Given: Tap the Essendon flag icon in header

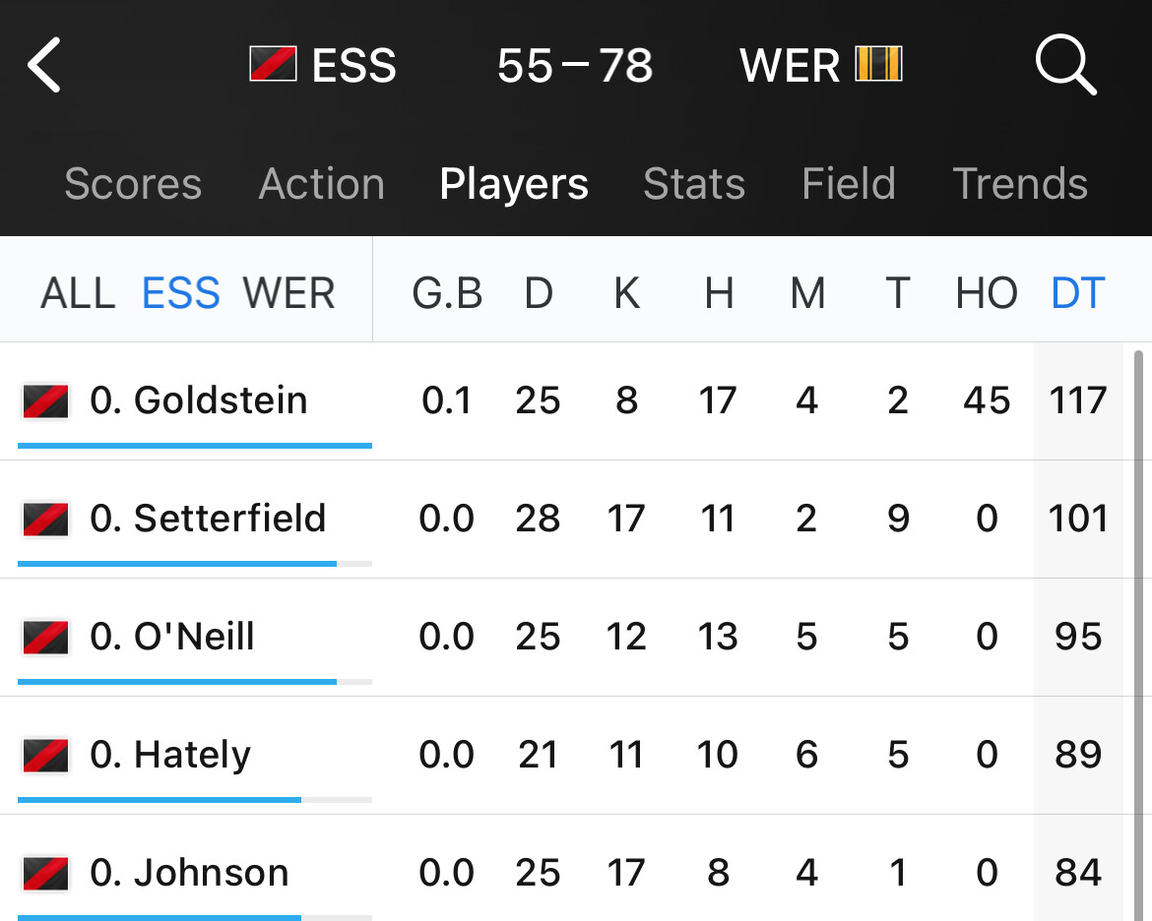Looking at the screenshot, I should (273, 64).
